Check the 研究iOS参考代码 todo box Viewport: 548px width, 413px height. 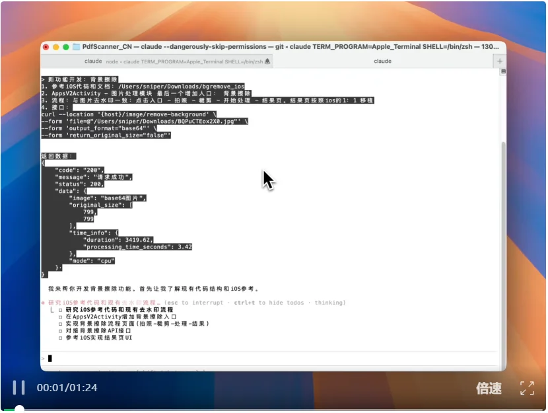60,309
